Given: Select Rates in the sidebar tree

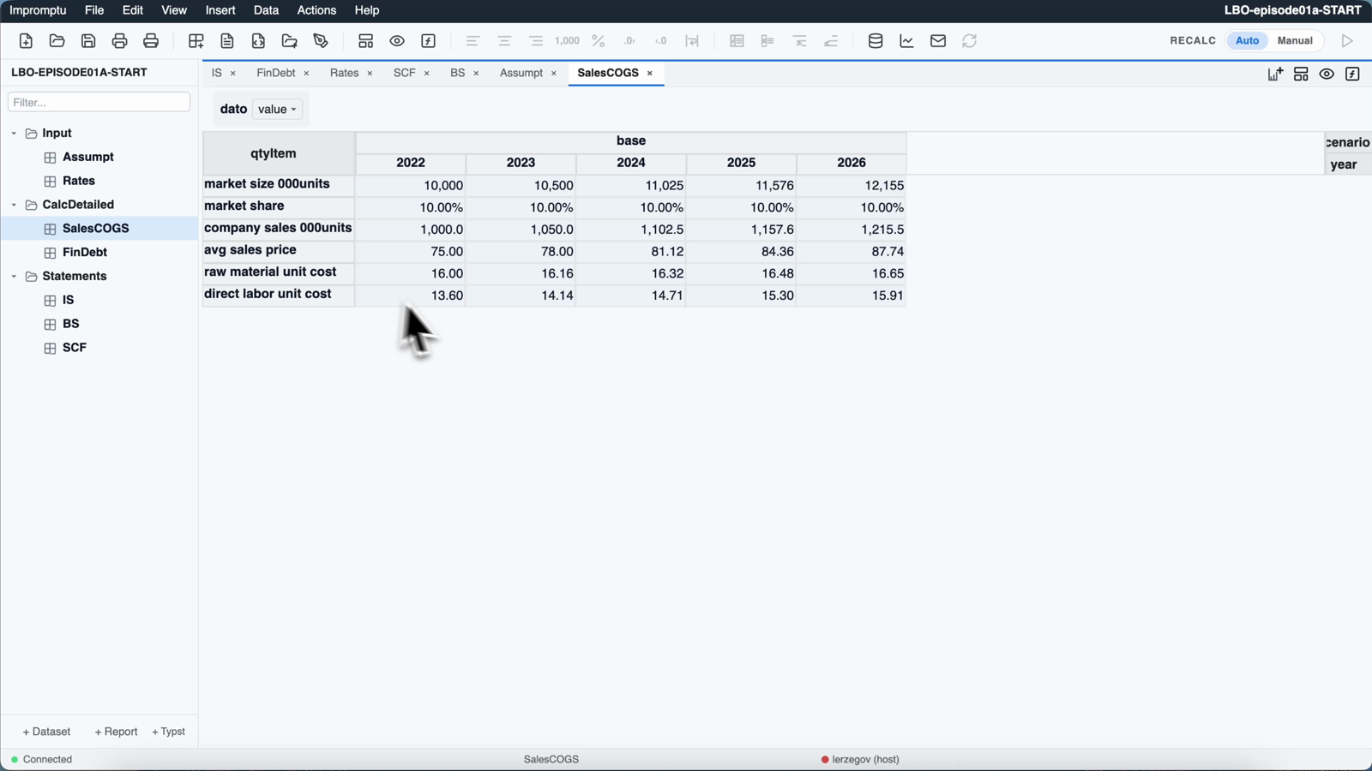Looking at the screenshot, I should coord(79,181).
